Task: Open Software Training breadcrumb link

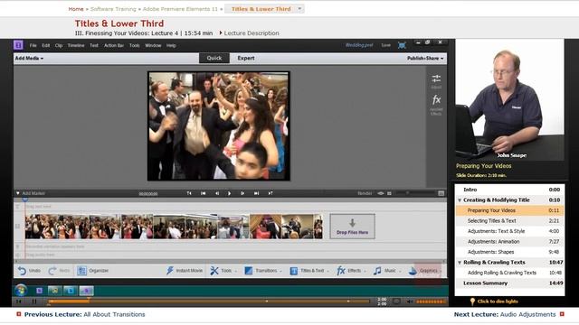Action: (113, 9)
